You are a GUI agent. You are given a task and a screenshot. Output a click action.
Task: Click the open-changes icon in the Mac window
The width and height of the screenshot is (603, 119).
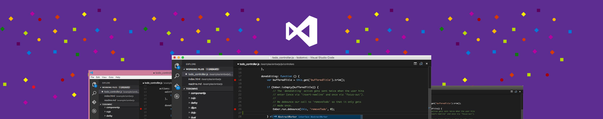point(421,64)
